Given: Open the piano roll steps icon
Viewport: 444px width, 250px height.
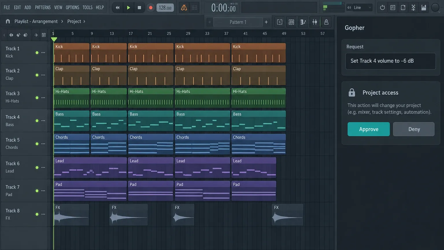Looking at the screenshot, I should pos(303,22).
